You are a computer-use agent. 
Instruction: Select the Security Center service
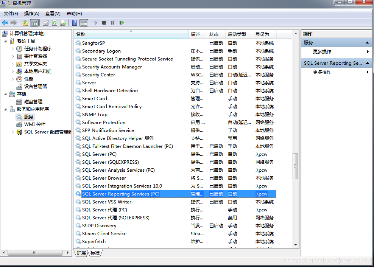tap(176, 75)
